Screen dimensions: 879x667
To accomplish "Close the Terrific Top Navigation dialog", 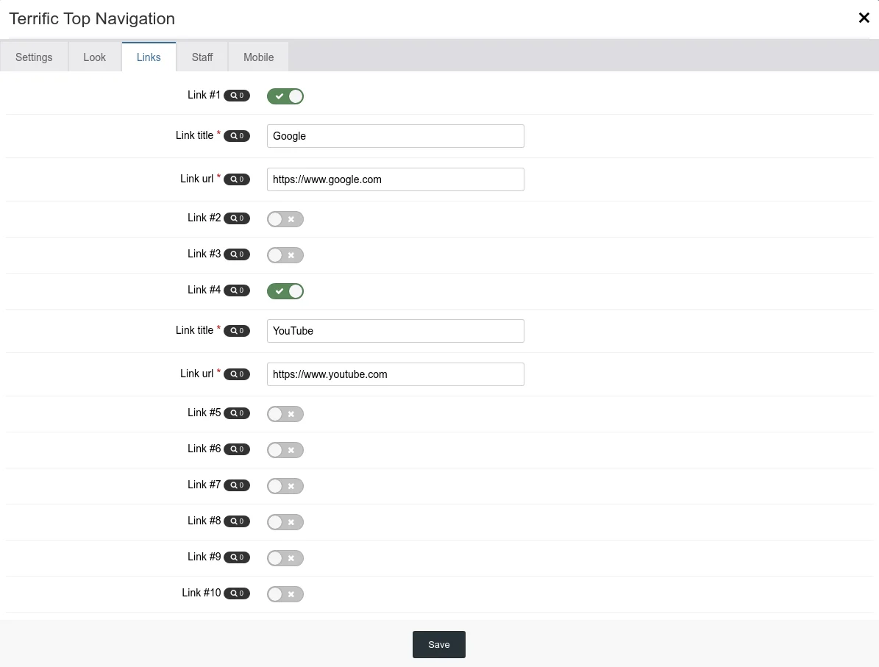I will 864,18.
